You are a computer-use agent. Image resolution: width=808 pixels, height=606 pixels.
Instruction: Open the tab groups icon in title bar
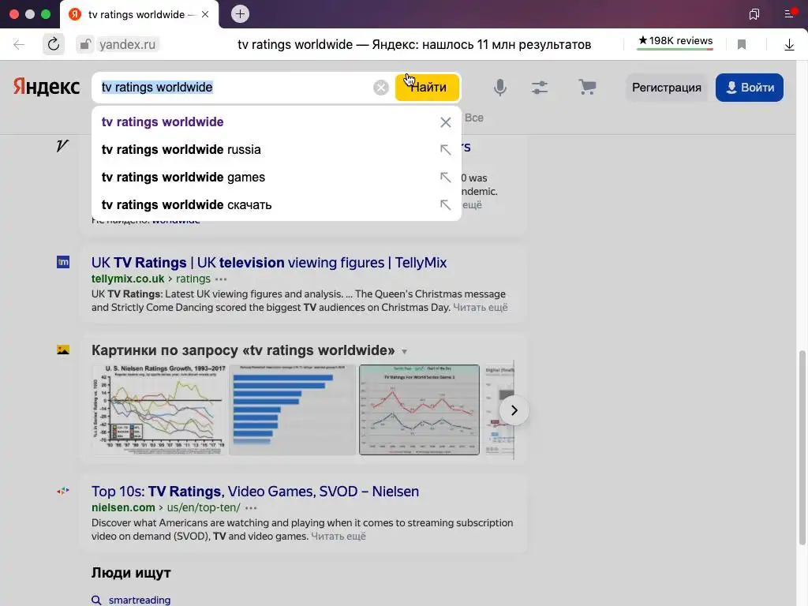click(754, 14)
